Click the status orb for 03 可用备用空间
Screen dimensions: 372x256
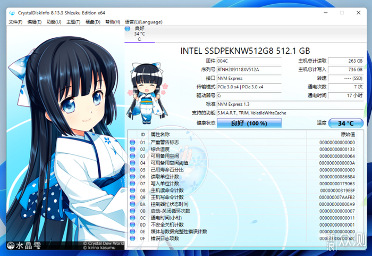[132, 156]
